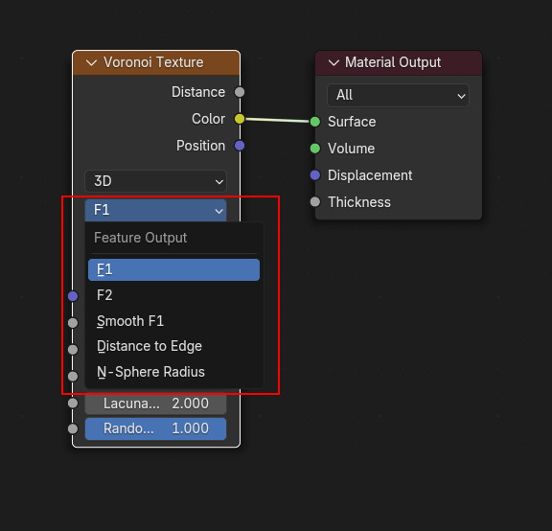Click the Displacement input socket

315,175
